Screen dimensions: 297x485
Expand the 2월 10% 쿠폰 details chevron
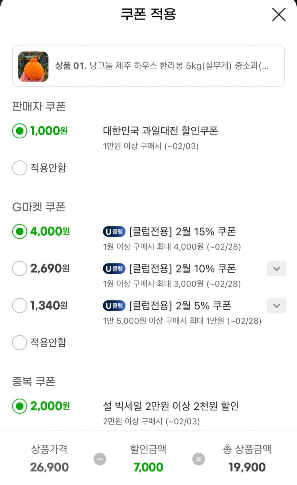point(276,269)
